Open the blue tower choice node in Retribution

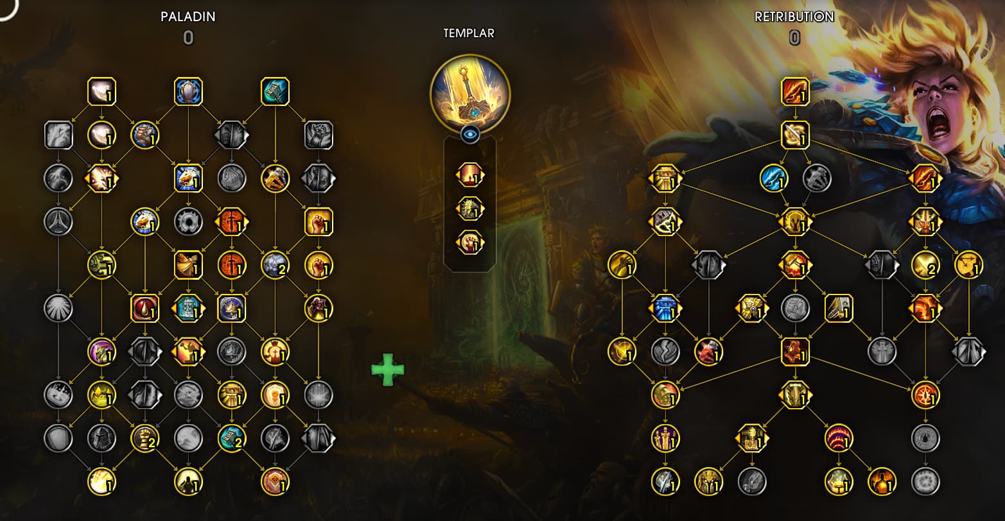(666, 308)
